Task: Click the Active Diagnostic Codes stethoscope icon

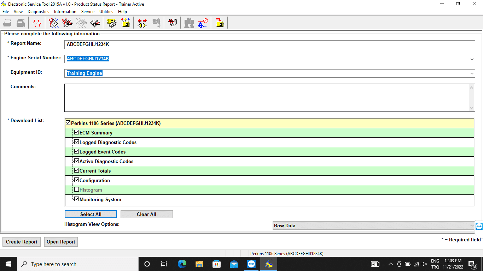Action: tap(54, 23)
